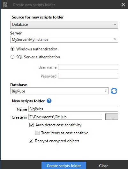Close the Create new scripts folder dialog
This screenshot has height=169, width=128.
point(123,4)
